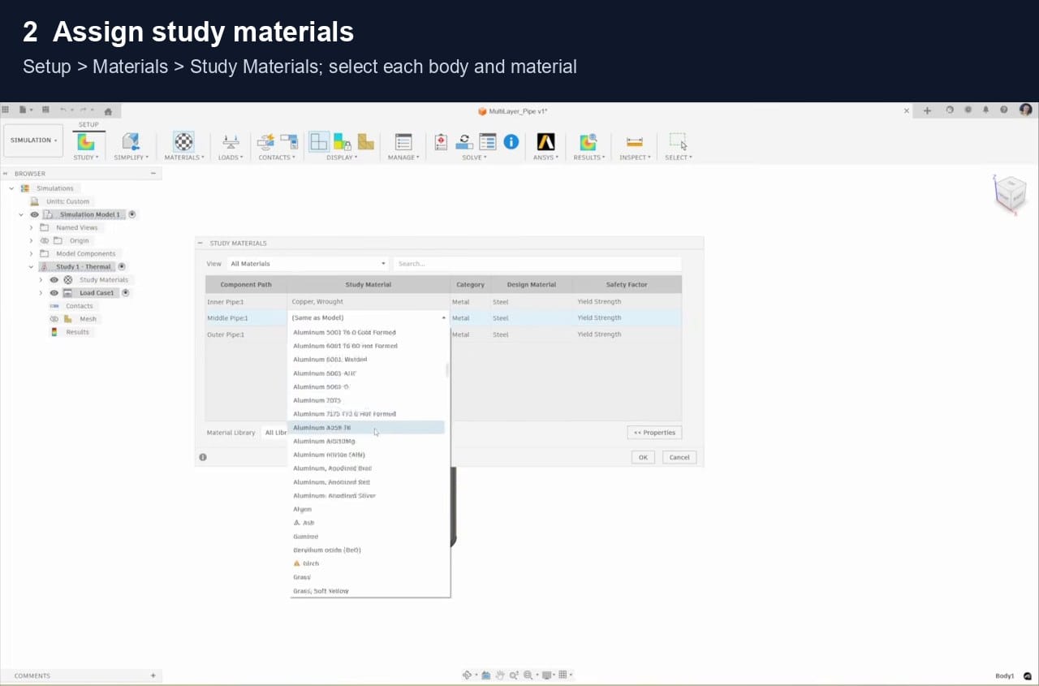Click the Ansys logo icon
This screenshot has width=1039, height=686.
545,142
